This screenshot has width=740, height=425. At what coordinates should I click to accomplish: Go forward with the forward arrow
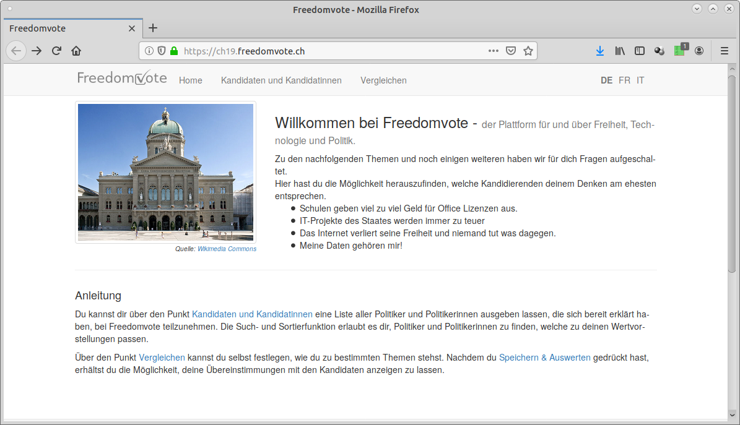[37, 51]
